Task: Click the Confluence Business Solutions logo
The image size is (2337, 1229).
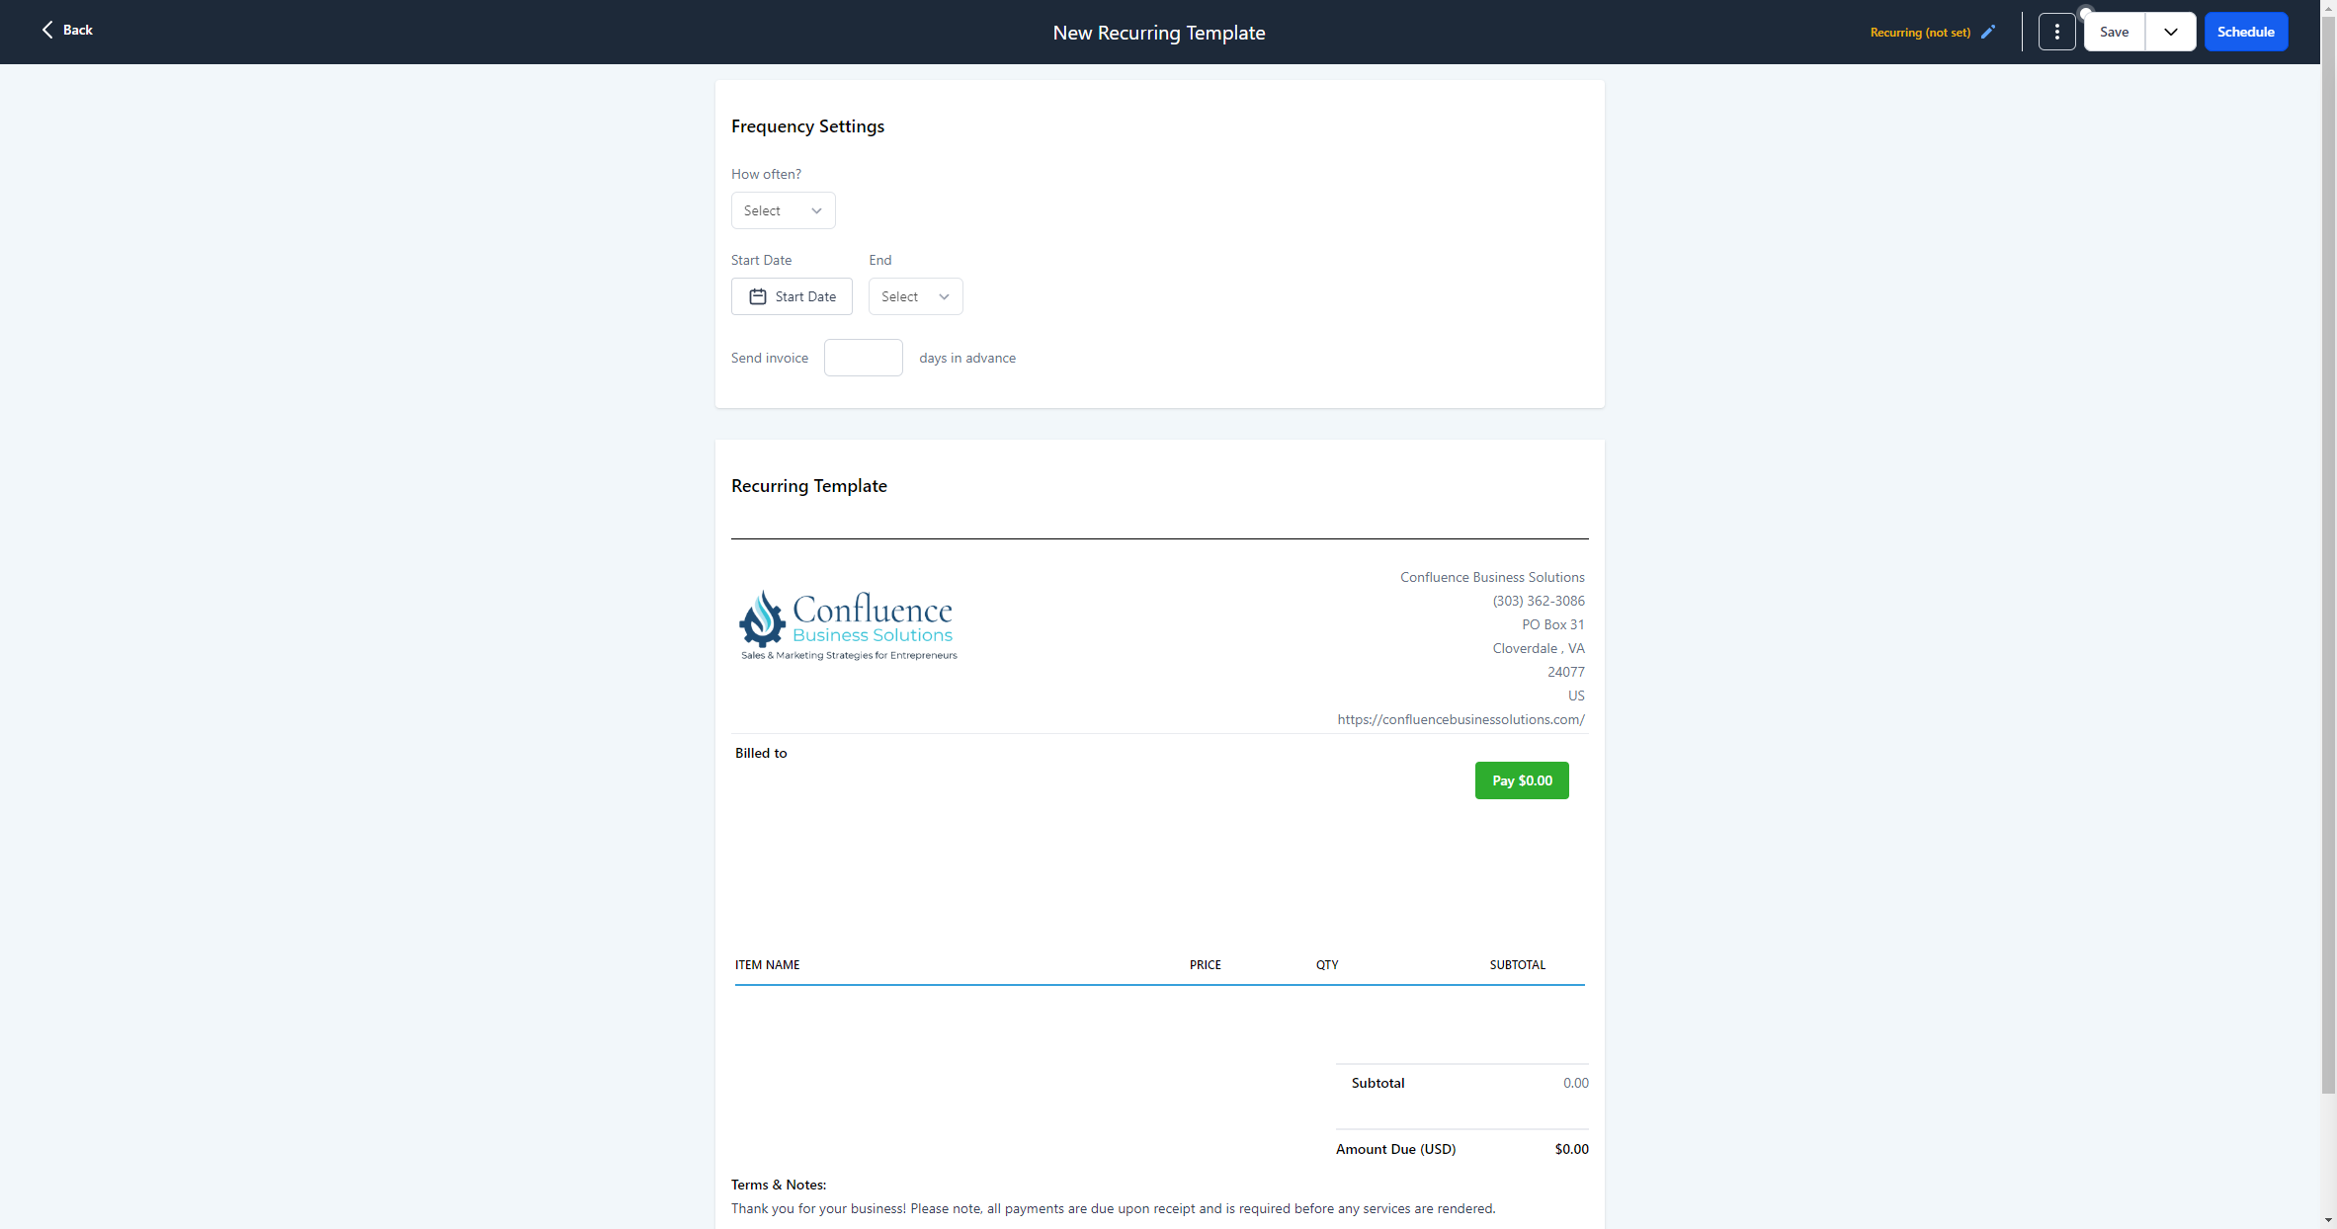Action: click(x=848, y=625)
